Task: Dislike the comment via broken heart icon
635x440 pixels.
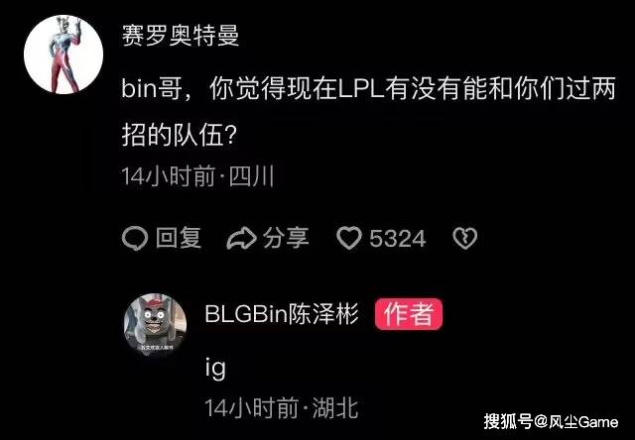Action: click(465, 238)
